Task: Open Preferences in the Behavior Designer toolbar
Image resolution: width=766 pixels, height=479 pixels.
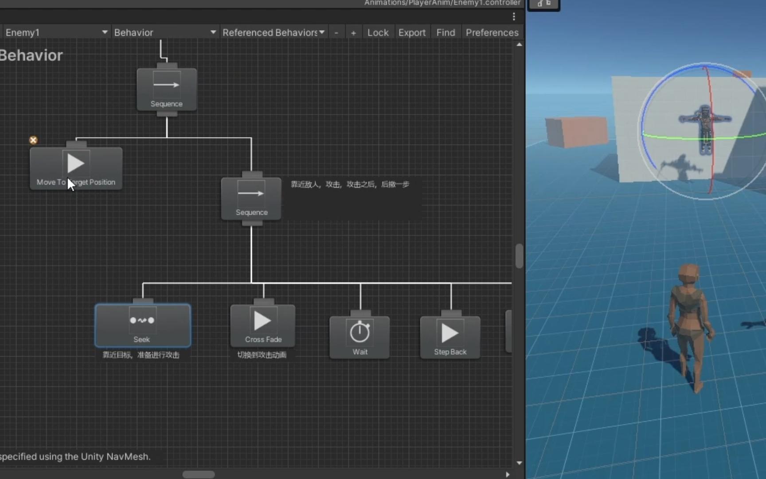Action: pos(492,32)
